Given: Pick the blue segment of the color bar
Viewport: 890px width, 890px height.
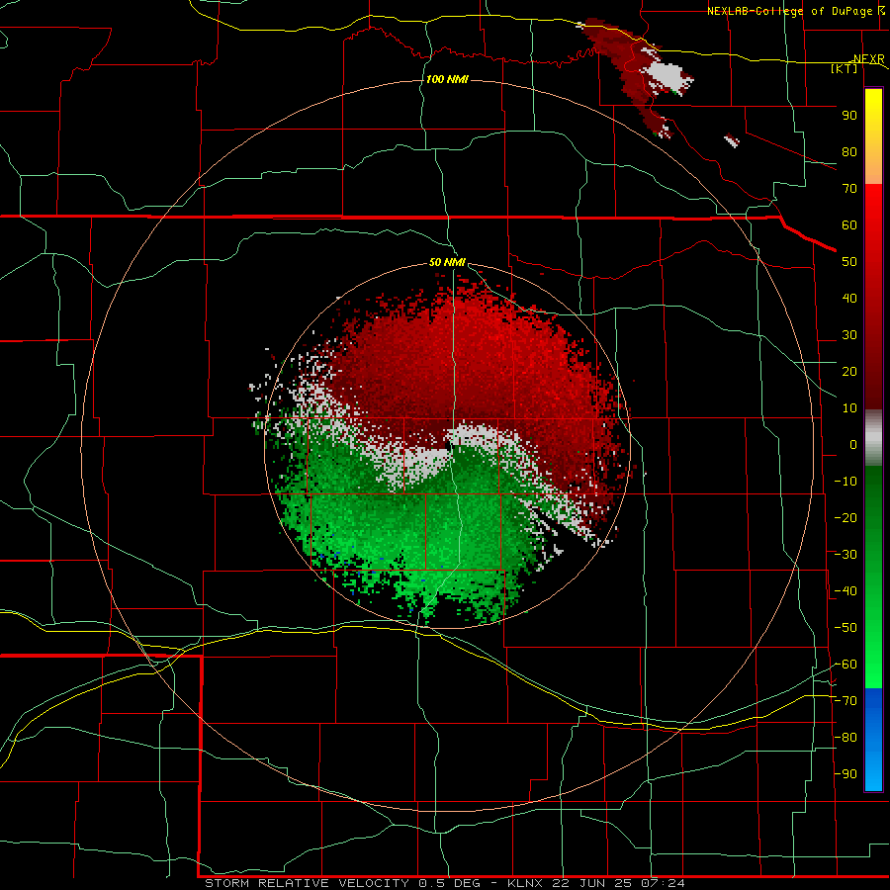Looking at the screenshot, I should [x=873, y=740].
